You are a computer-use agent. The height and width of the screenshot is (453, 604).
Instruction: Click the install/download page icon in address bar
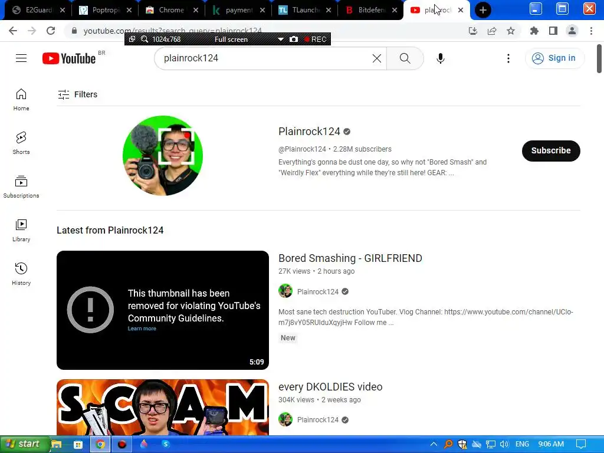click(x=473, y=31)
